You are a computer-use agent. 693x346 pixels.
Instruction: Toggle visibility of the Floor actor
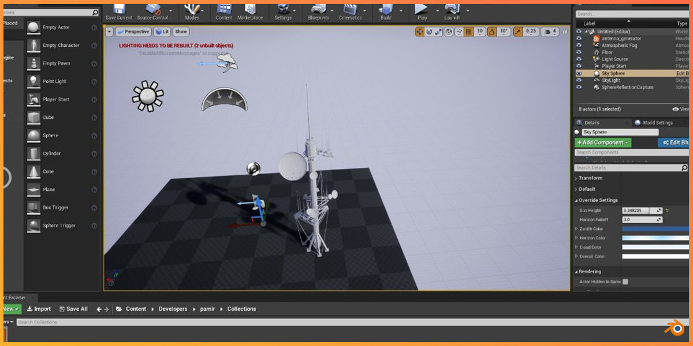click(x=579, y=52)
